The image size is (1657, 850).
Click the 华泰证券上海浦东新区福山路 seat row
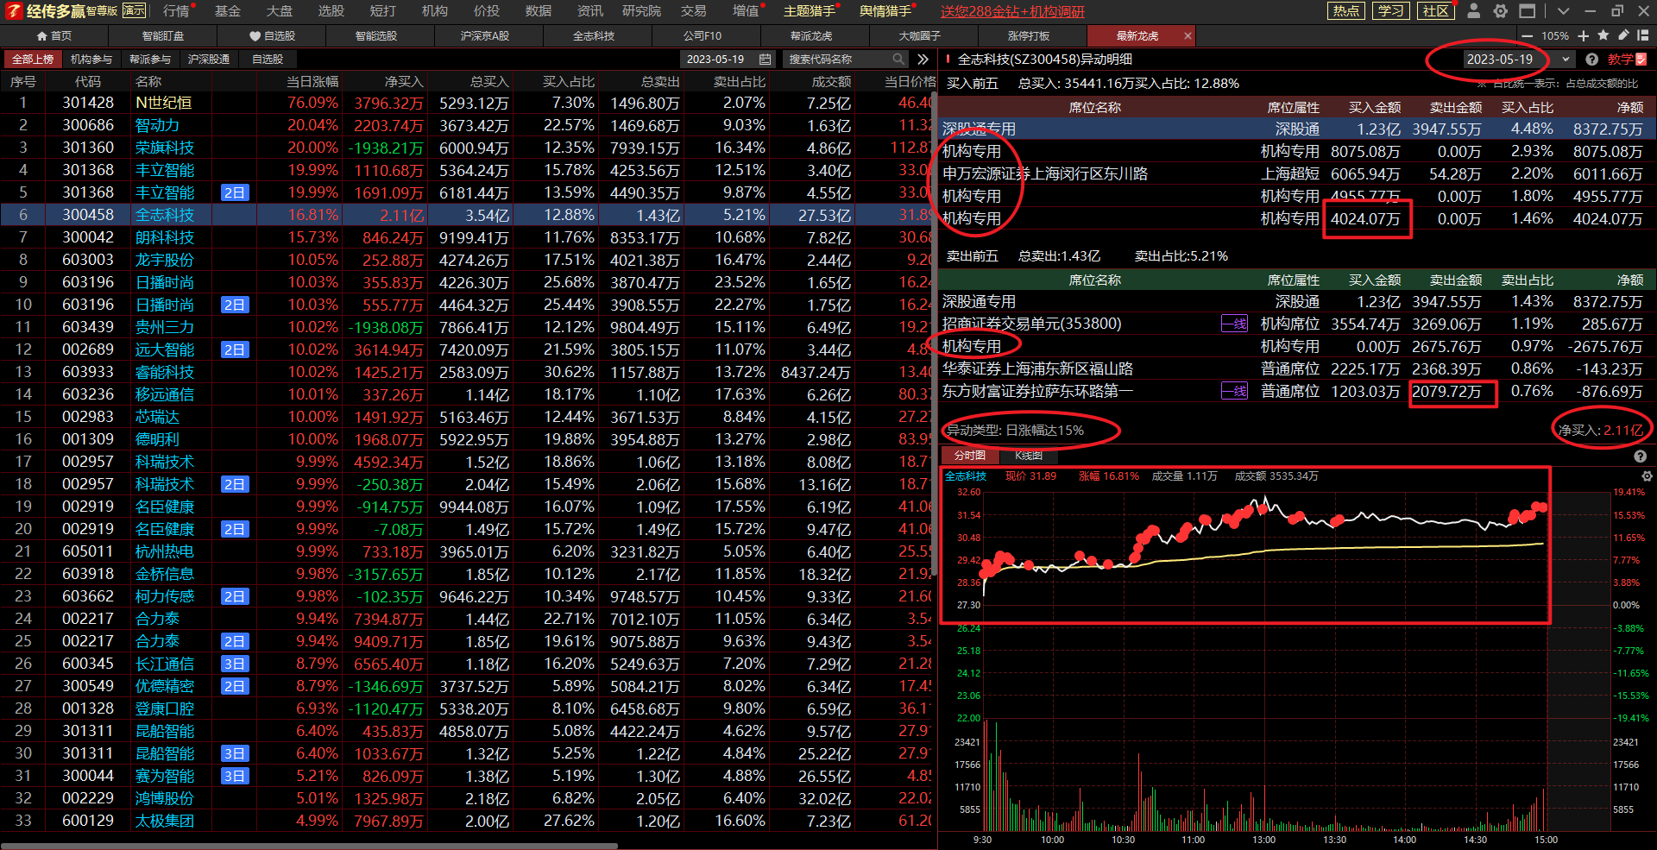point(1297,368)
